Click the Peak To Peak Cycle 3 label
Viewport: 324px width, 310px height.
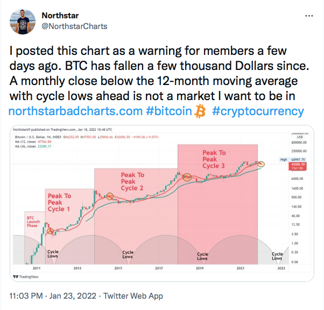point(214,159)
